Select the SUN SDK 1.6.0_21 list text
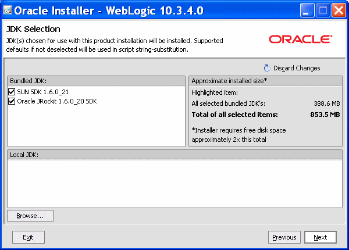This screenshot has height=250, width=349. coord(42,92)
